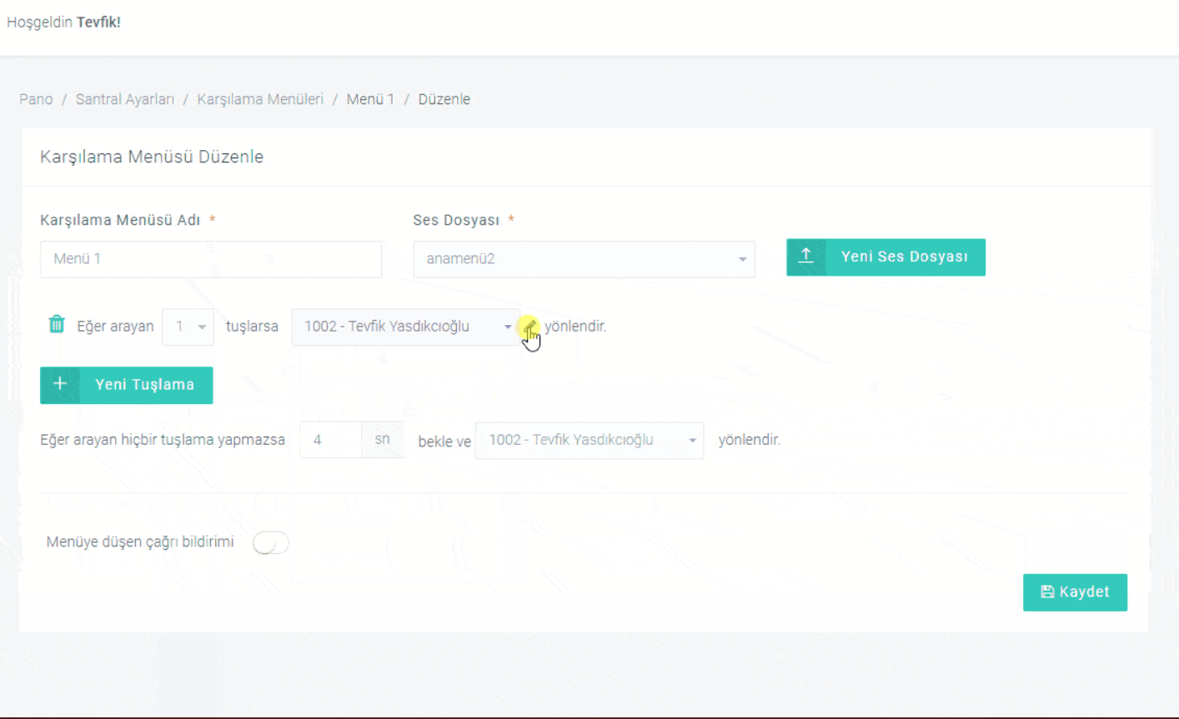The width and height of the screenshot is (1179, 719).
Task: Open the Ses Dosyası anamenü2 dropdown
Action: click(x=584, y=259)
